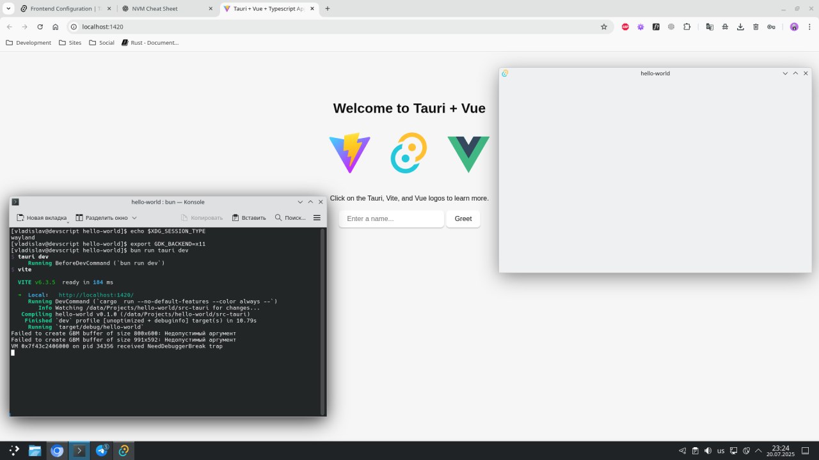Open the Development bookmarks folder

pyautogui.click(x=28, y=43)
